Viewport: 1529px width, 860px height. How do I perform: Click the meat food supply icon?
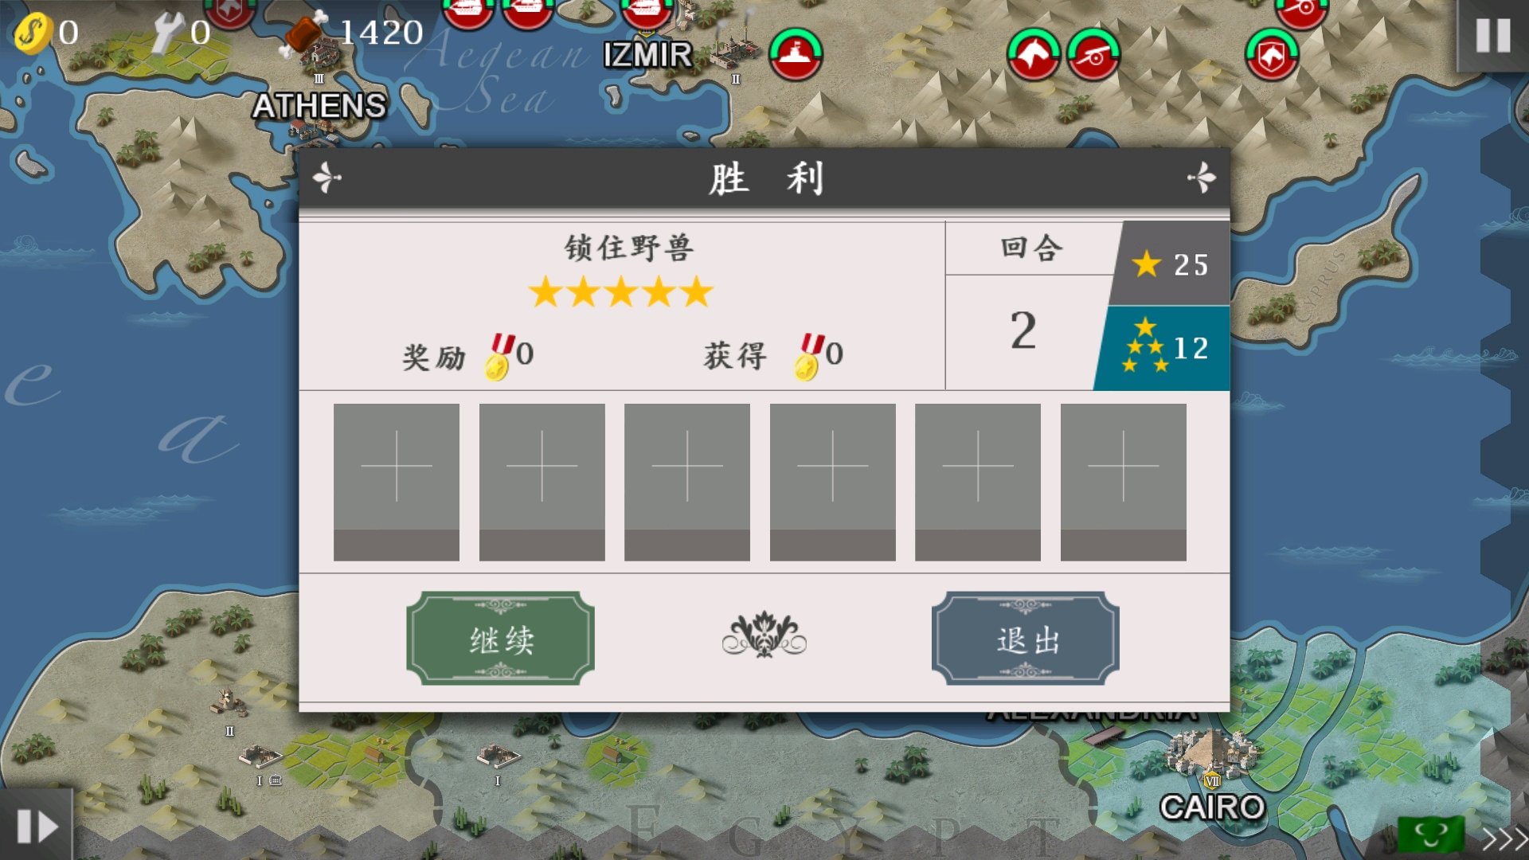point(306,33)
